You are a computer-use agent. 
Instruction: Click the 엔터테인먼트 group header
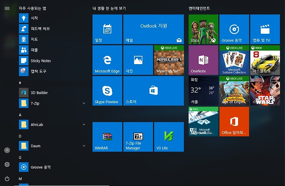(x=199, y=8)
